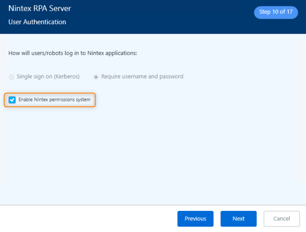
Task: Click the Step 10 of 17 badge
Action: point(276,12)
